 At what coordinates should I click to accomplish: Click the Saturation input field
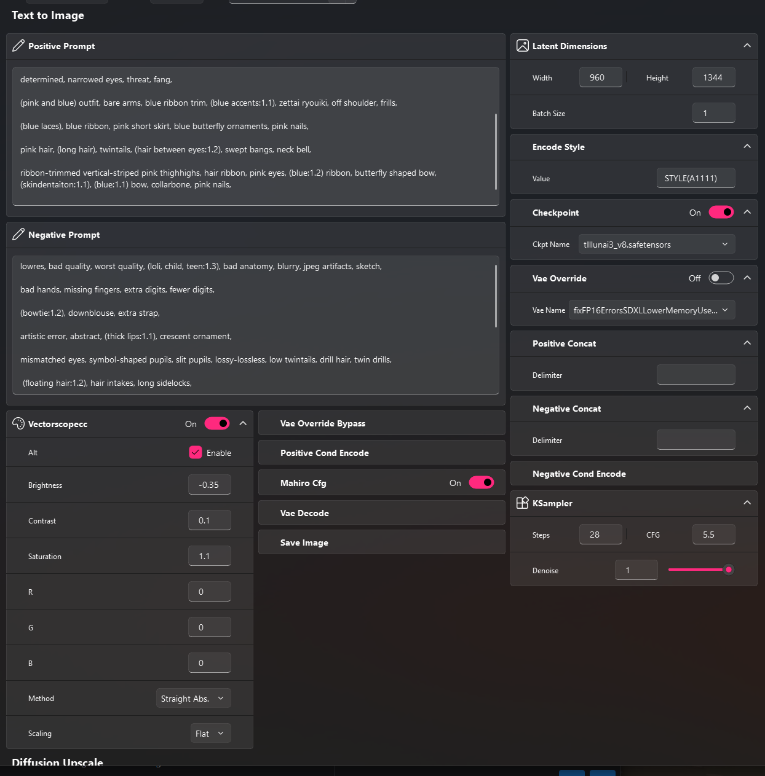(x=210, y=556)
